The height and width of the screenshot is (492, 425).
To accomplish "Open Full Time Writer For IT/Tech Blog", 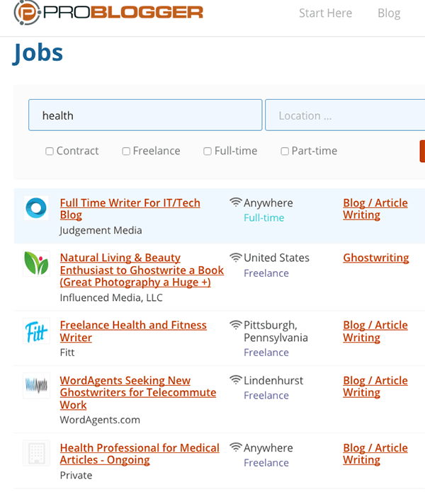I will point(130,209).
